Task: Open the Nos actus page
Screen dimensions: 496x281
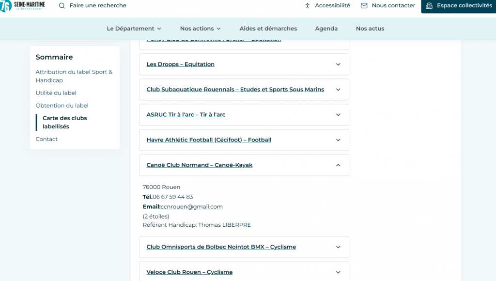Action: pyautogui.click(x=370, y=29)
